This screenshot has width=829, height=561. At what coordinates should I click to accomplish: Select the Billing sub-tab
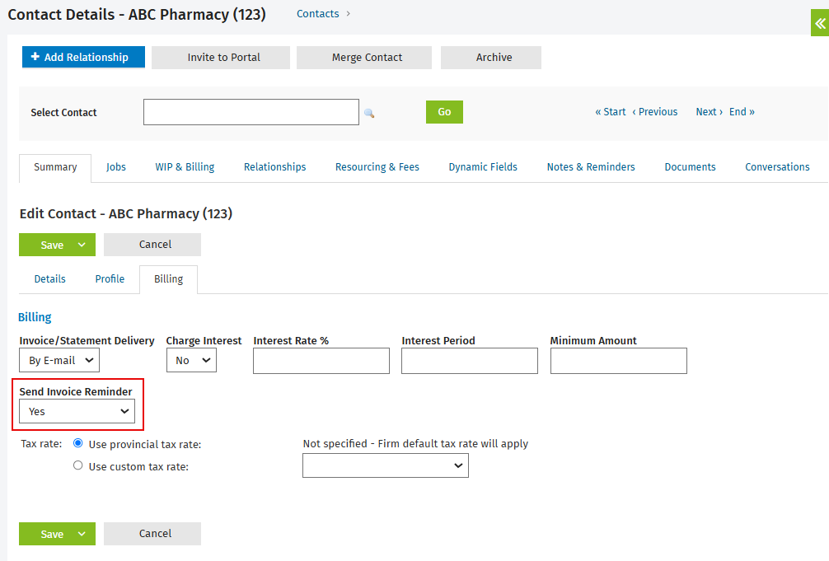tap(168, 280)
